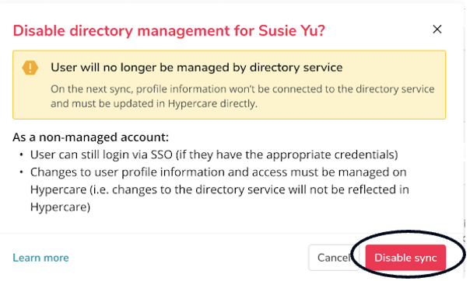Select the bullet about changes to user profile

click(x=219, y=189)
